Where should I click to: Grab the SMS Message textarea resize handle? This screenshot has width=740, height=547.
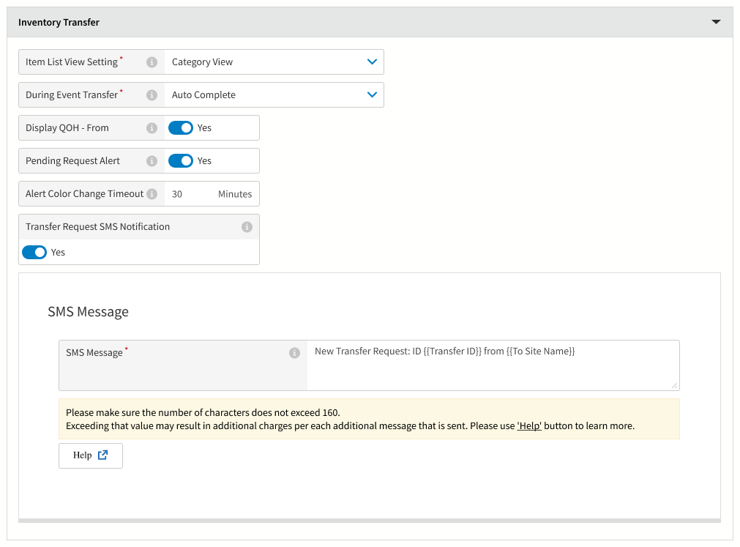pyautogui.click(x=675, y=386)
